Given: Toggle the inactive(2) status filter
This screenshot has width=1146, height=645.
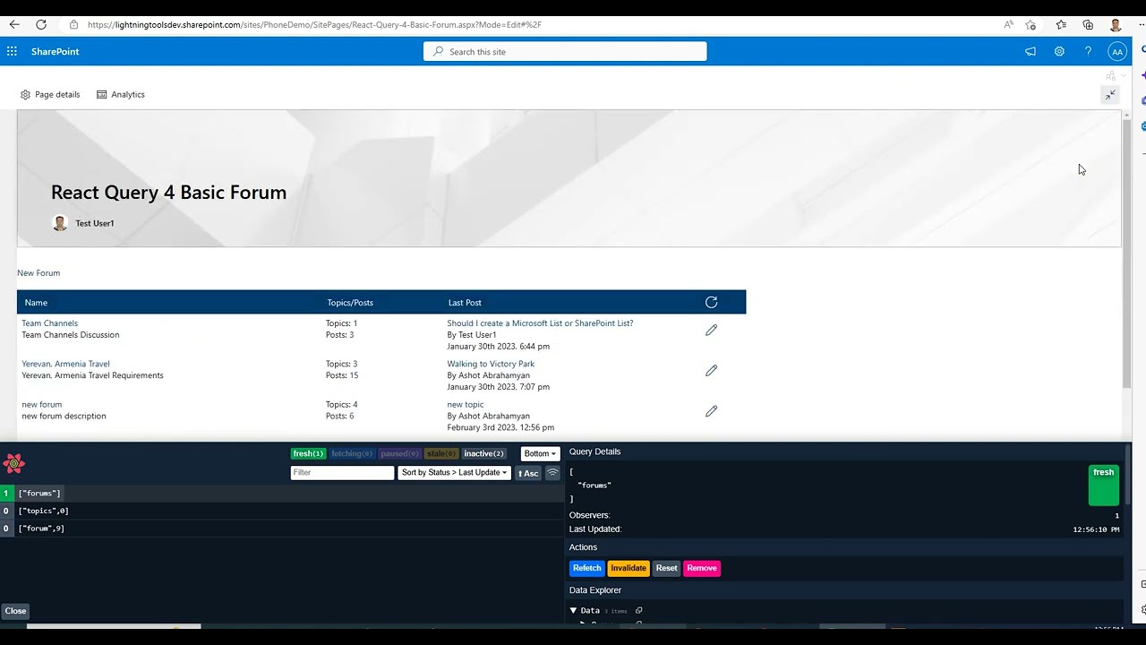Looking at the screenshot, I should [x=484, y=453].
